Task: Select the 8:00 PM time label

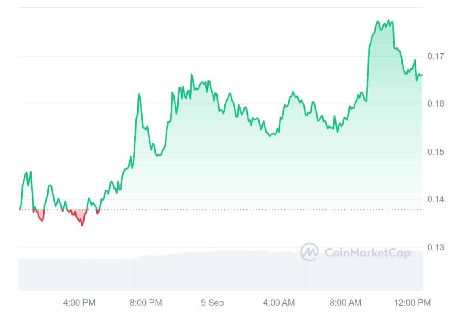Action: pos(146,303)
